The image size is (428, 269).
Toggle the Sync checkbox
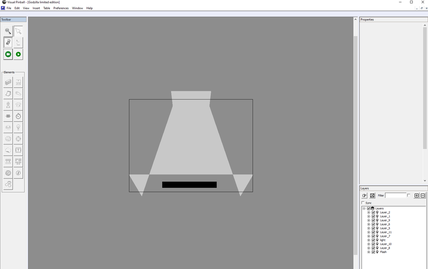(363, 203)
